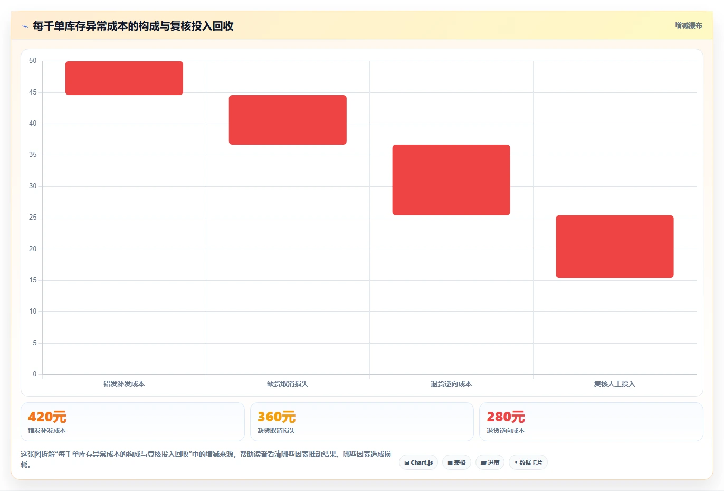Select the 复核人工投入 waterfall bar
The image size is (724, 491).
click(x=615, y=247)
